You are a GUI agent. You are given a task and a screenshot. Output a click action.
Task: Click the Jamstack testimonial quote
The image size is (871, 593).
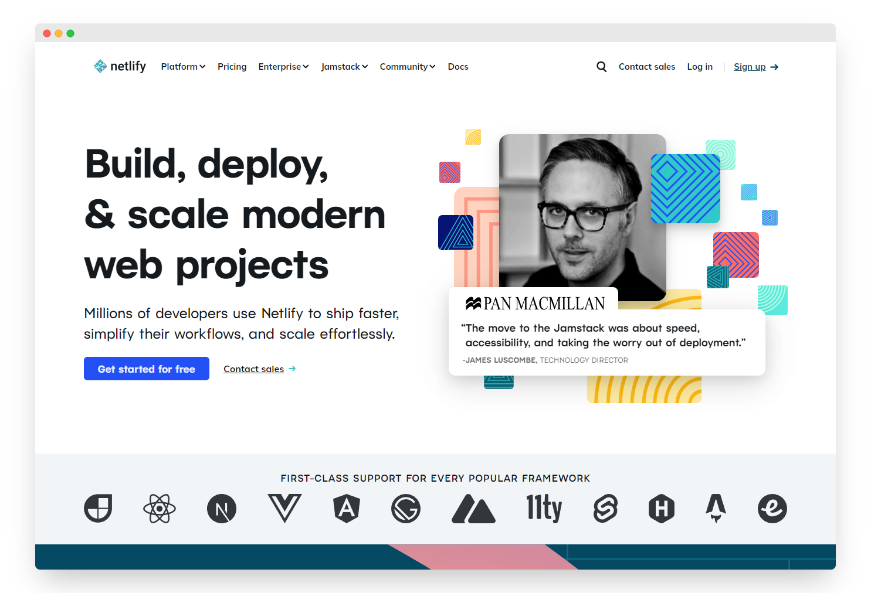(x=604, y=335)
